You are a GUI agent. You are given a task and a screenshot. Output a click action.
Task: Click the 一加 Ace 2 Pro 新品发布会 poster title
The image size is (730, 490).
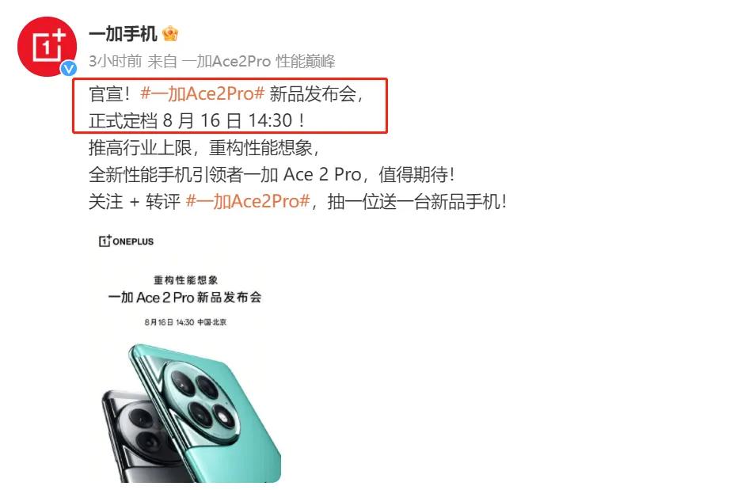(184, 297)
